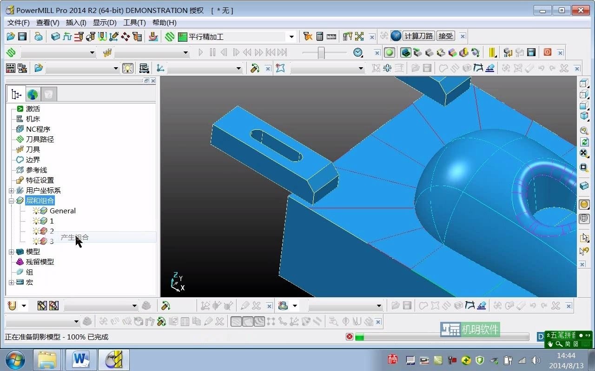Expand the 用户坐标系 tree node

coord(11,191)
